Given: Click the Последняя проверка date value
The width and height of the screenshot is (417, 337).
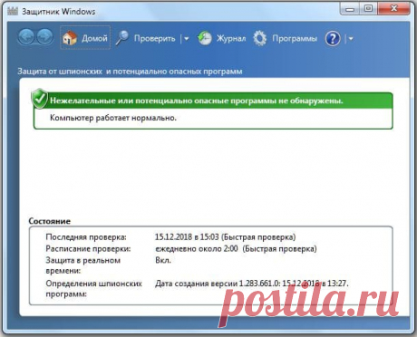Looking at the screenshot, I should point(225,237).
